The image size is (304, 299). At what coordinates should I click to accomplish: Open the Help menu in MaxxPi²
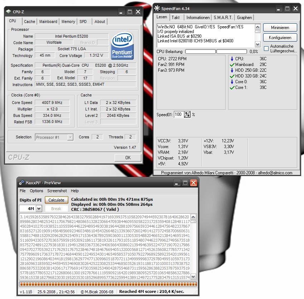[74, 191]
